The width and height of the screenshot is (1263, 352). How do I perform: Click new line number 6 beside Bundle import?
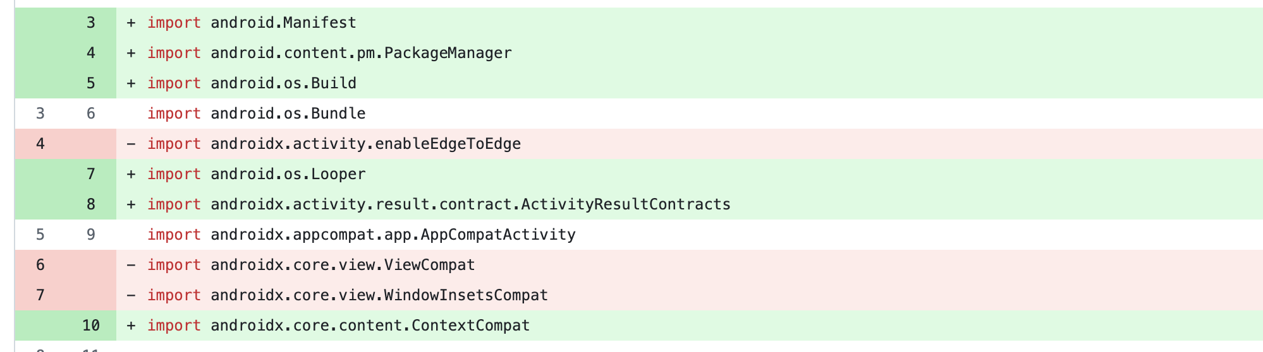pos(91,114)
